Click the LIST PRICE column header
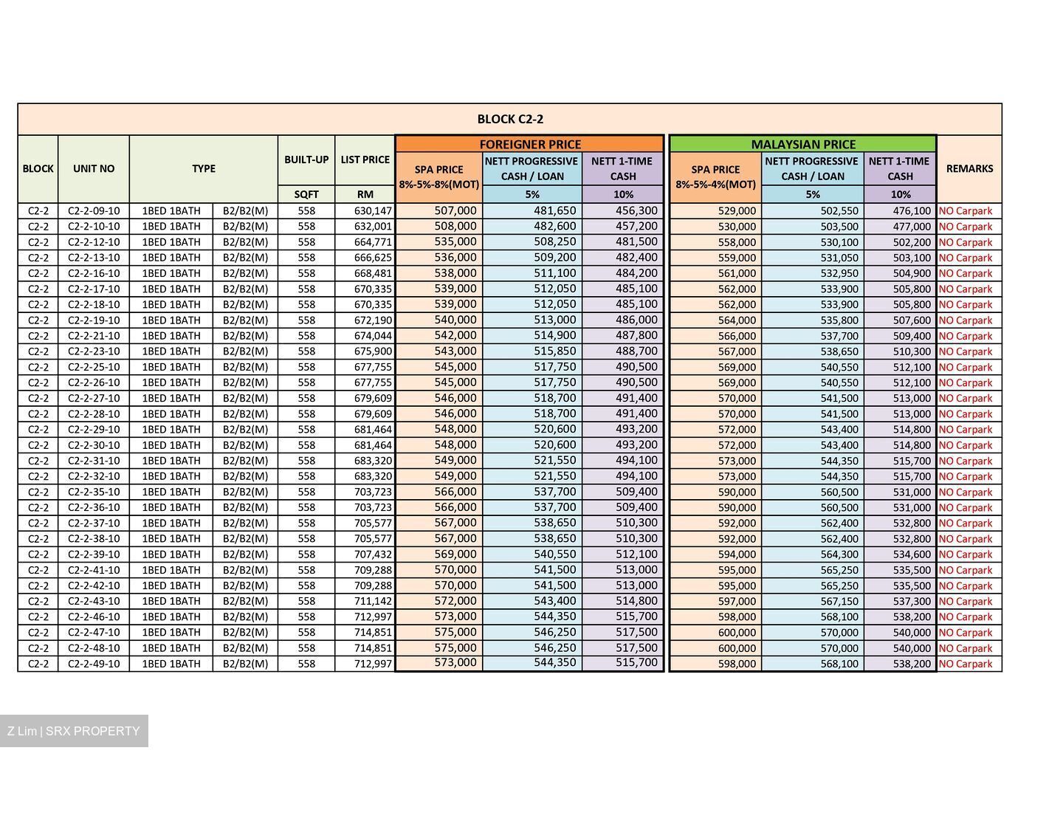 [x=365, y=159]
